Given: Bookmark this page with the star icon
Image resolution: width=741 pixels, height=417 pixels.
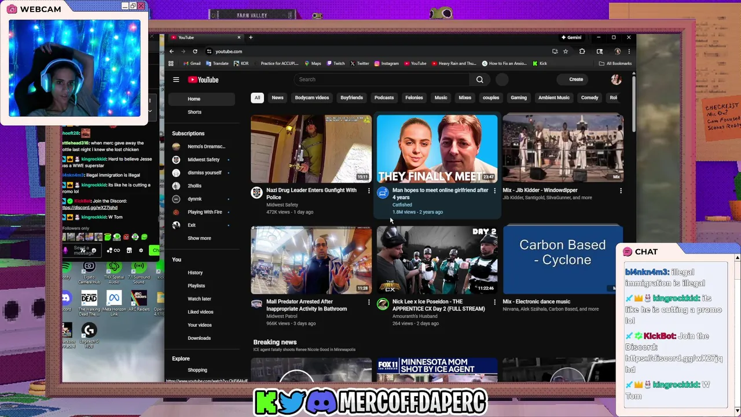Looking at the screenshot, I should tap(566, 52).
